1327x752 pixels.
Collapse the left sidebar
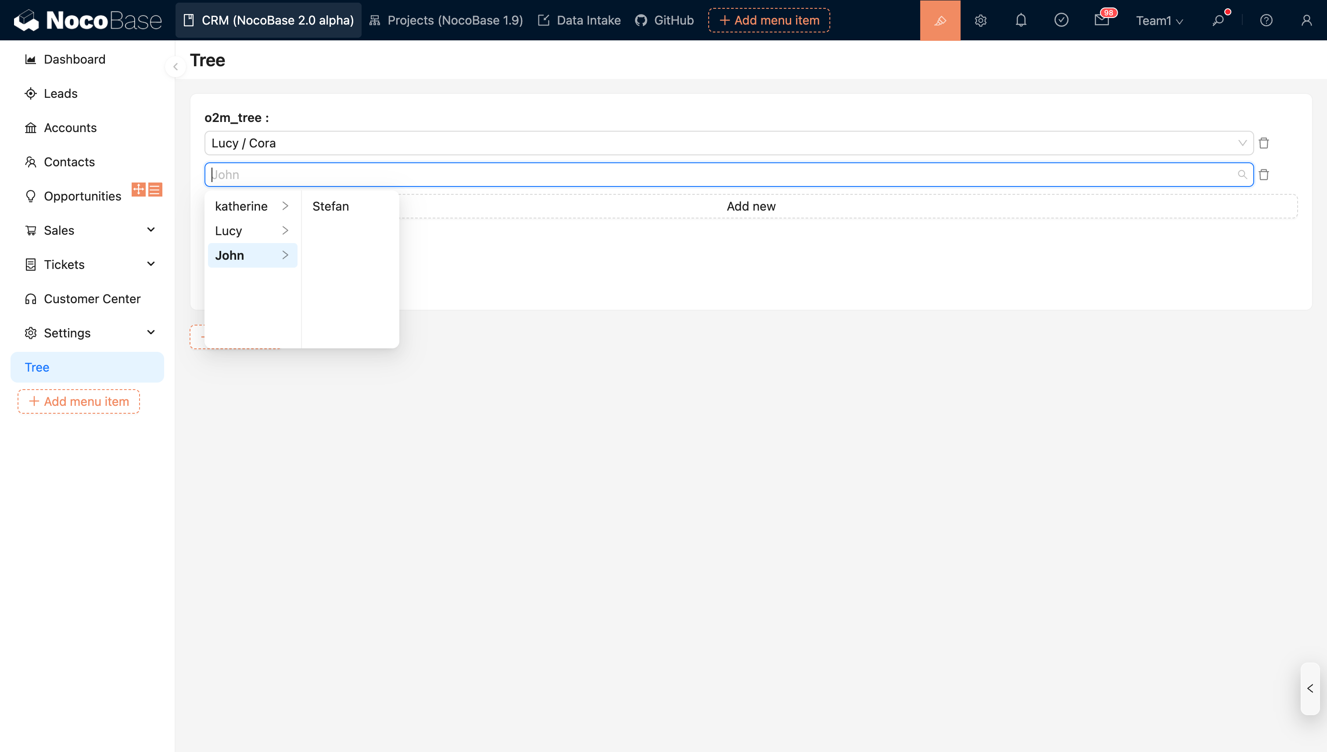(x=176, y=67)
